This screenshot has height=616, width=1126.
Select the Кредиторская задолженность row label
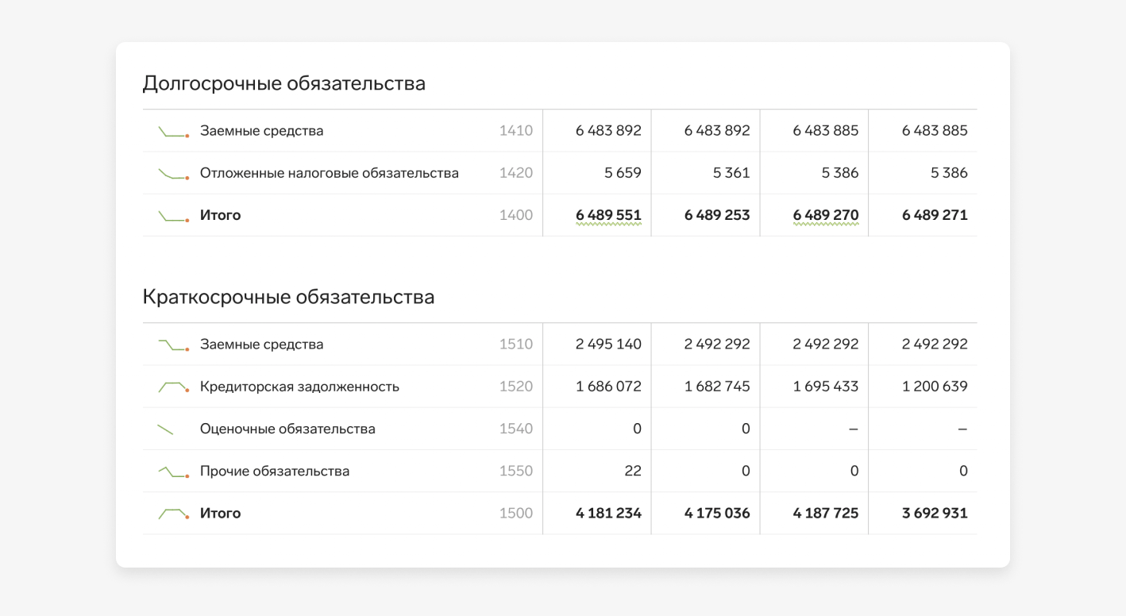click(x=299, y=387)
